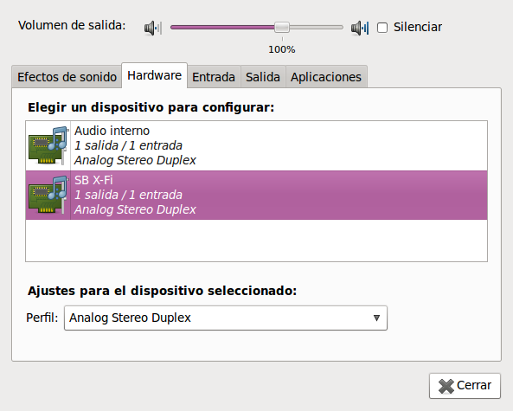Click the output volume slider handle
This screenshot has width=513, height=411.
pyautogui.click(x=282, y=28)
